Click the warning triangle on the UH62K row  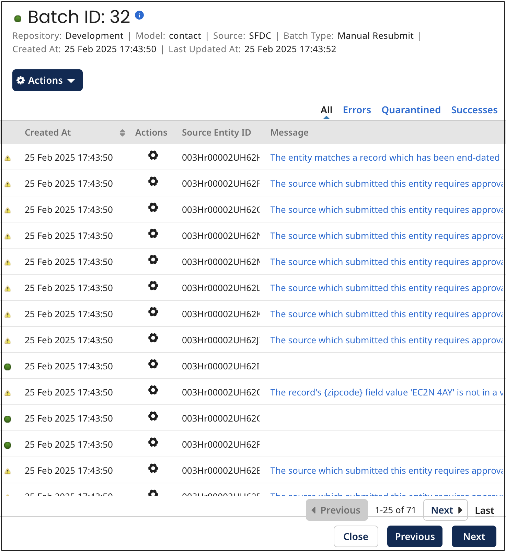point(8,315)
